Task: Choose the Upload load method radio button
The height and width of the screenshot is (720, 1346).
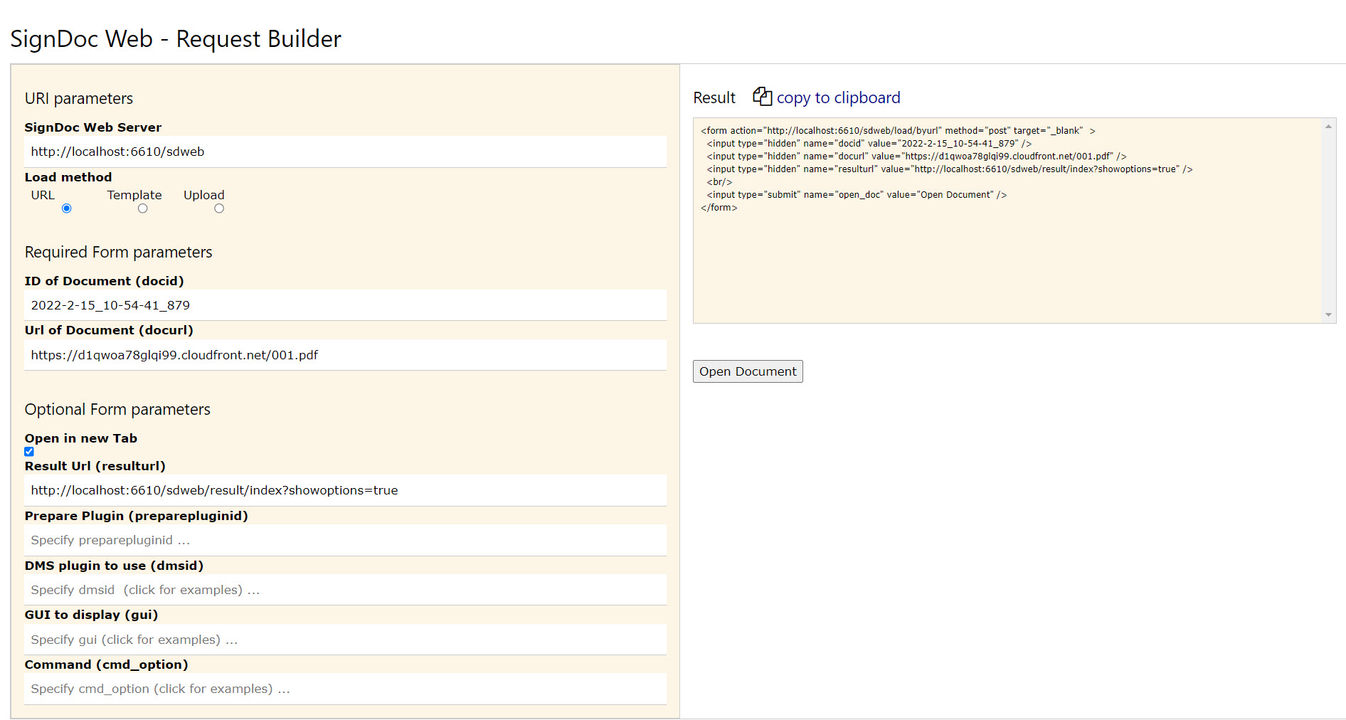Action: pos(219,208)
